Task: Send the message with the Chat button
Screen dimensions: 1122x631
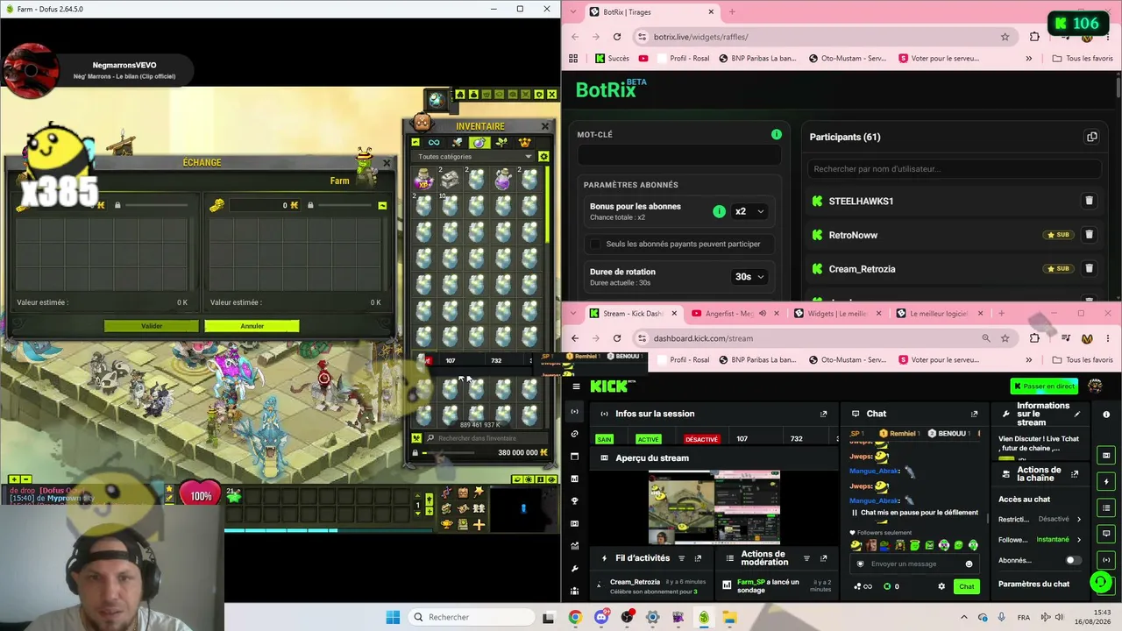Action: click(x=966, y=586)
